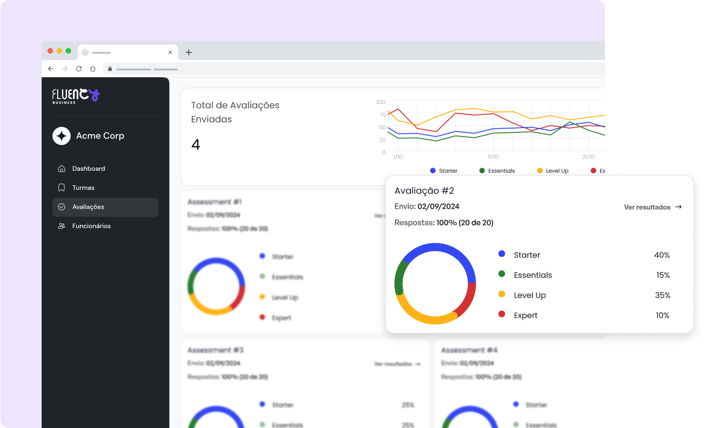
Task: Open the Dashboard menu item
Action: [105, 169]
